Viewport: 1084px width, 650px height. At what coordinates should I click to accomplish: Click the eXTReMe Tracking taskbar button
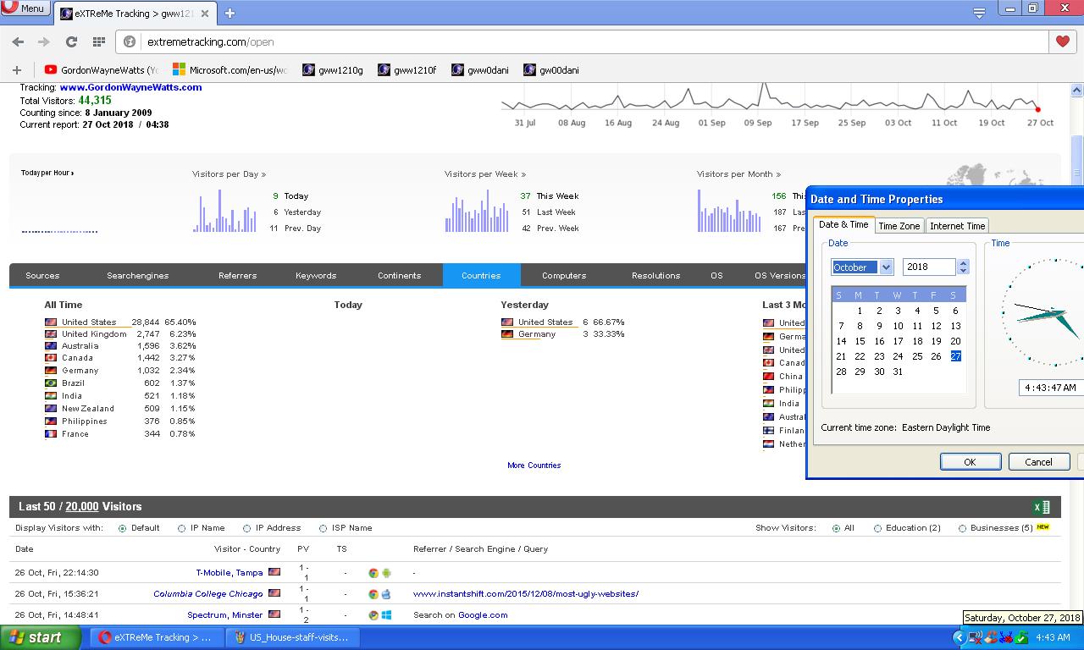point(157,637)
